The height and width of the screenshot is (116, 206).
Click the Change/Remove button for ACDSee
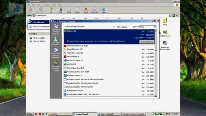coord(147,42)
